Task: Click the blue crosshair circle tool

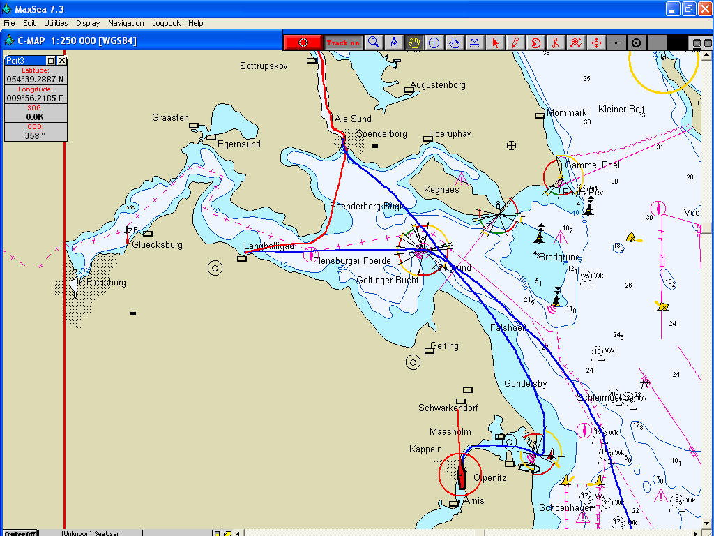Action: 434,43
